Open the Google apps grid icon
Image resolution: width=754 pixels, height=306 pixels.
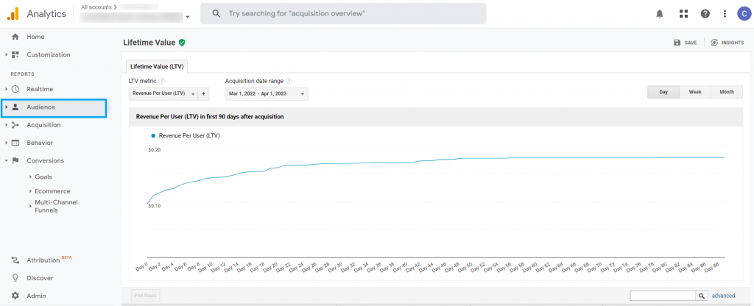pos(683,14)
